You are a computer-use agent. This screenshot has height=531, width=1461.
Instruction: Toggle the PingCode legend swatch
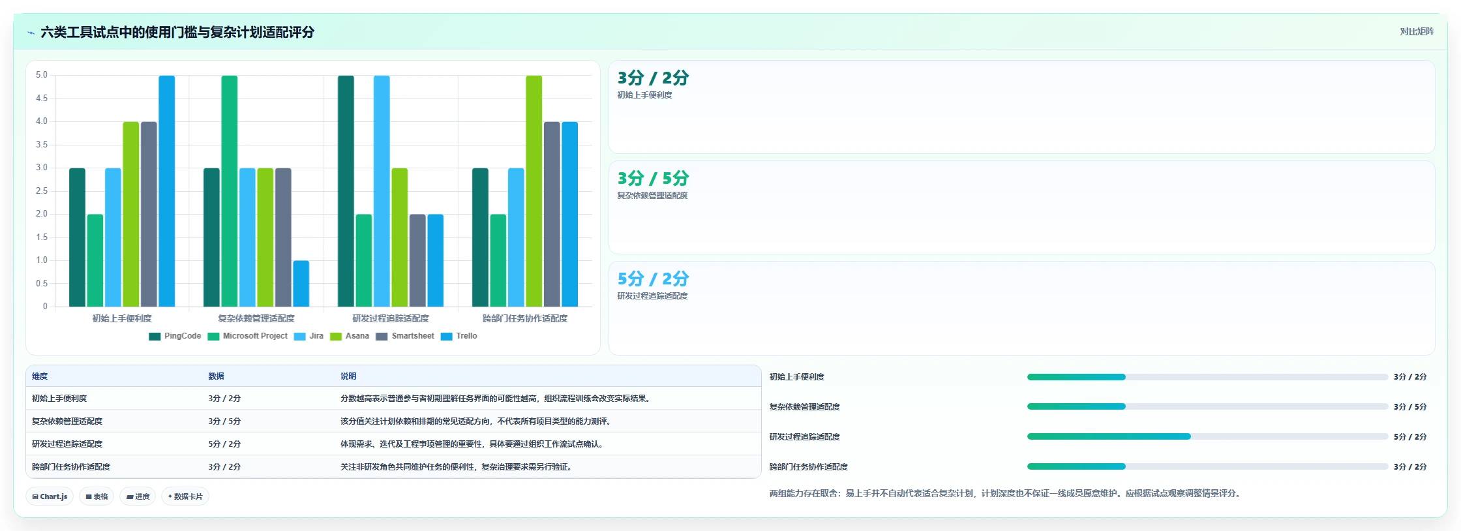pyautogui.click(x=155, y=337)
